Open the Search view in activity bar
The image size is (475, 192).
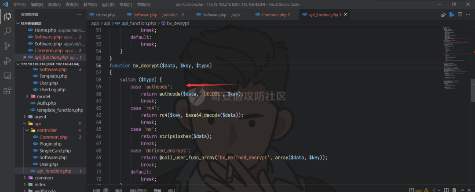pos(7,31)
